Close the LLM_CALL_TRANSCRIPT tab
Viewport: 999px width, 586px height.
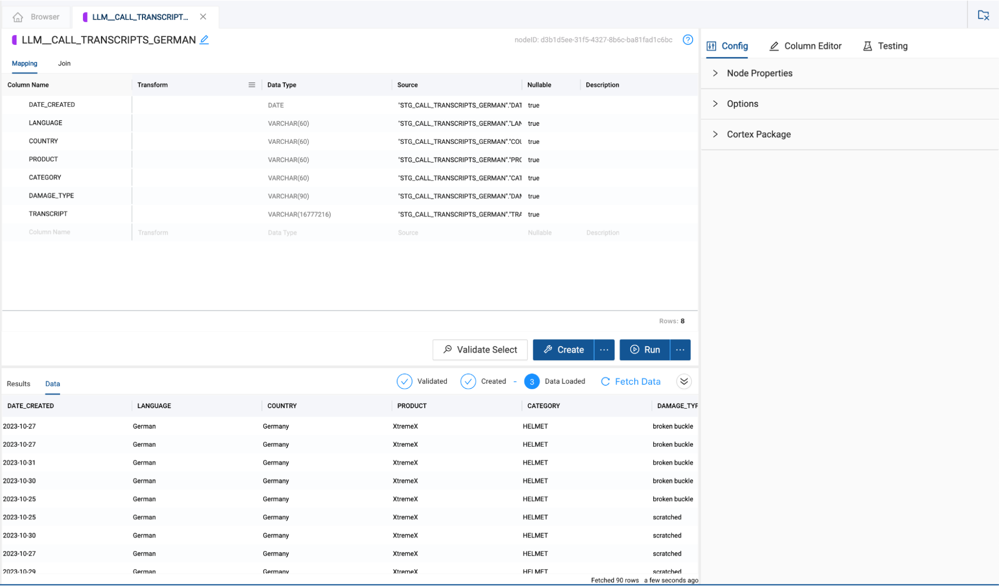[203, 16]
